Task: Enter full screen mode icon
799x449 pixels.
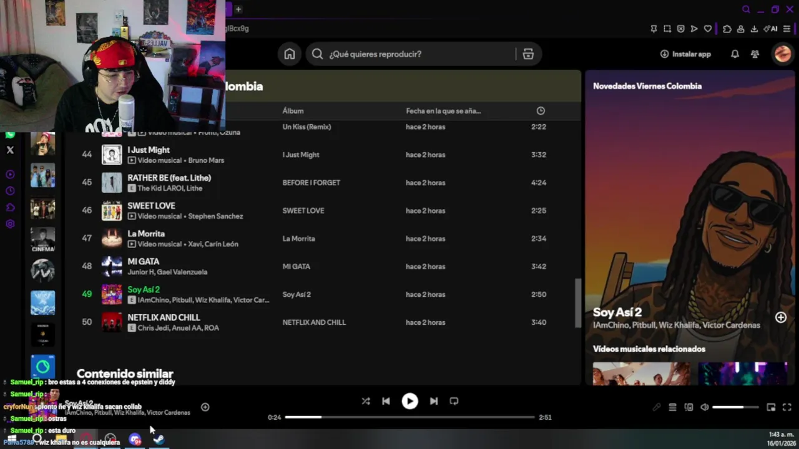Action: tap(787, 407)
